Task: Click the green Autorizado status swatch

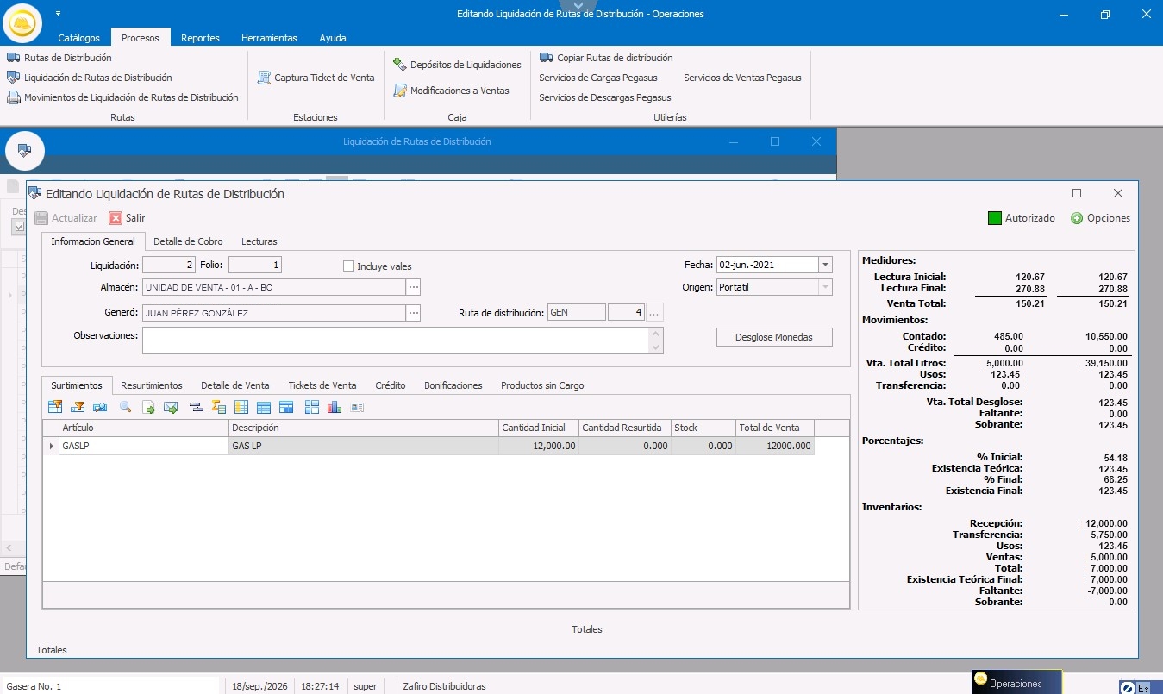Action: (995, 218)
